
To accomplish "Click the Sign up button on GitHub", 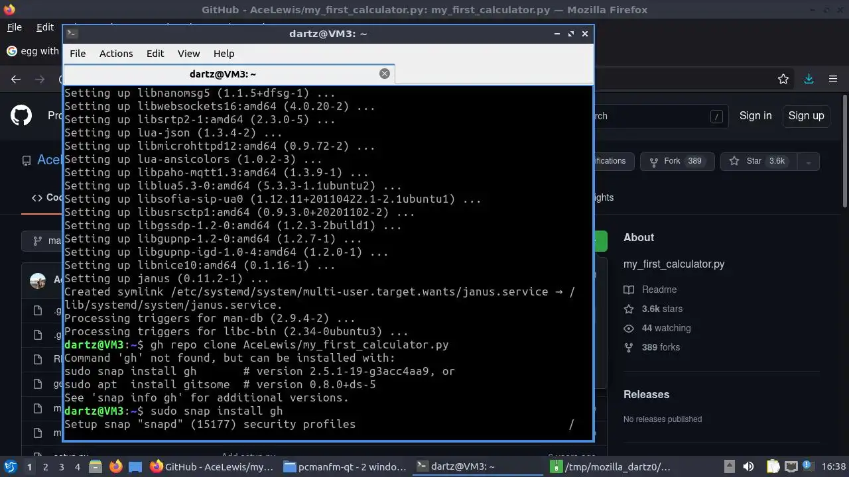I will coord(806,116).
